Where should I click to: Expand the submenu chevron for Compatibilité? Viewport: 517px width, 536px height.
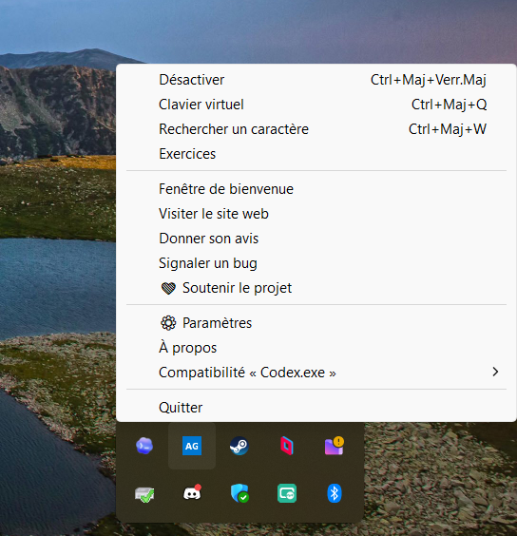coord(495,372)
